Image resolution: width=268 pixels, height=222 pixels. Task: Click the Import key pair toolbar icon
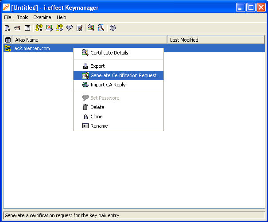[x=59, y=28]
